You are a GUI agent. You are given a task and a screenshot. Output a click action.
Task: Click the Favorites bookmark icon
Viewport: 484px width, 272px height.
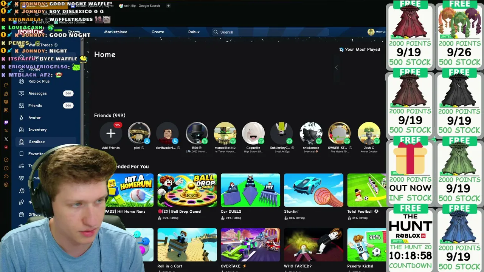[22, 154]
